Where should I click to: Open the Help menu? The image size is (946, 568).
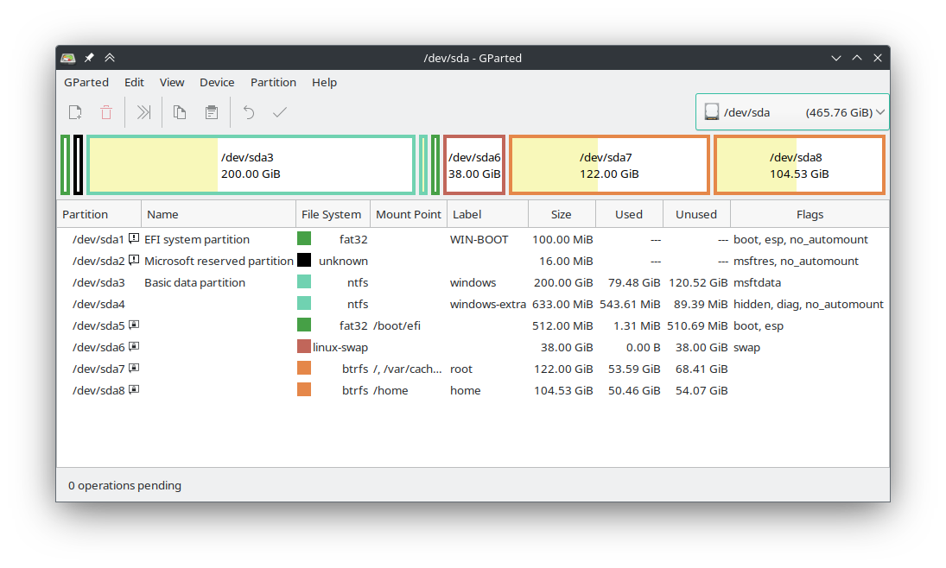324,83
